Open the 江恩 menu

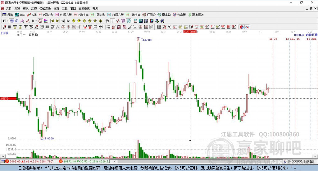34,8
